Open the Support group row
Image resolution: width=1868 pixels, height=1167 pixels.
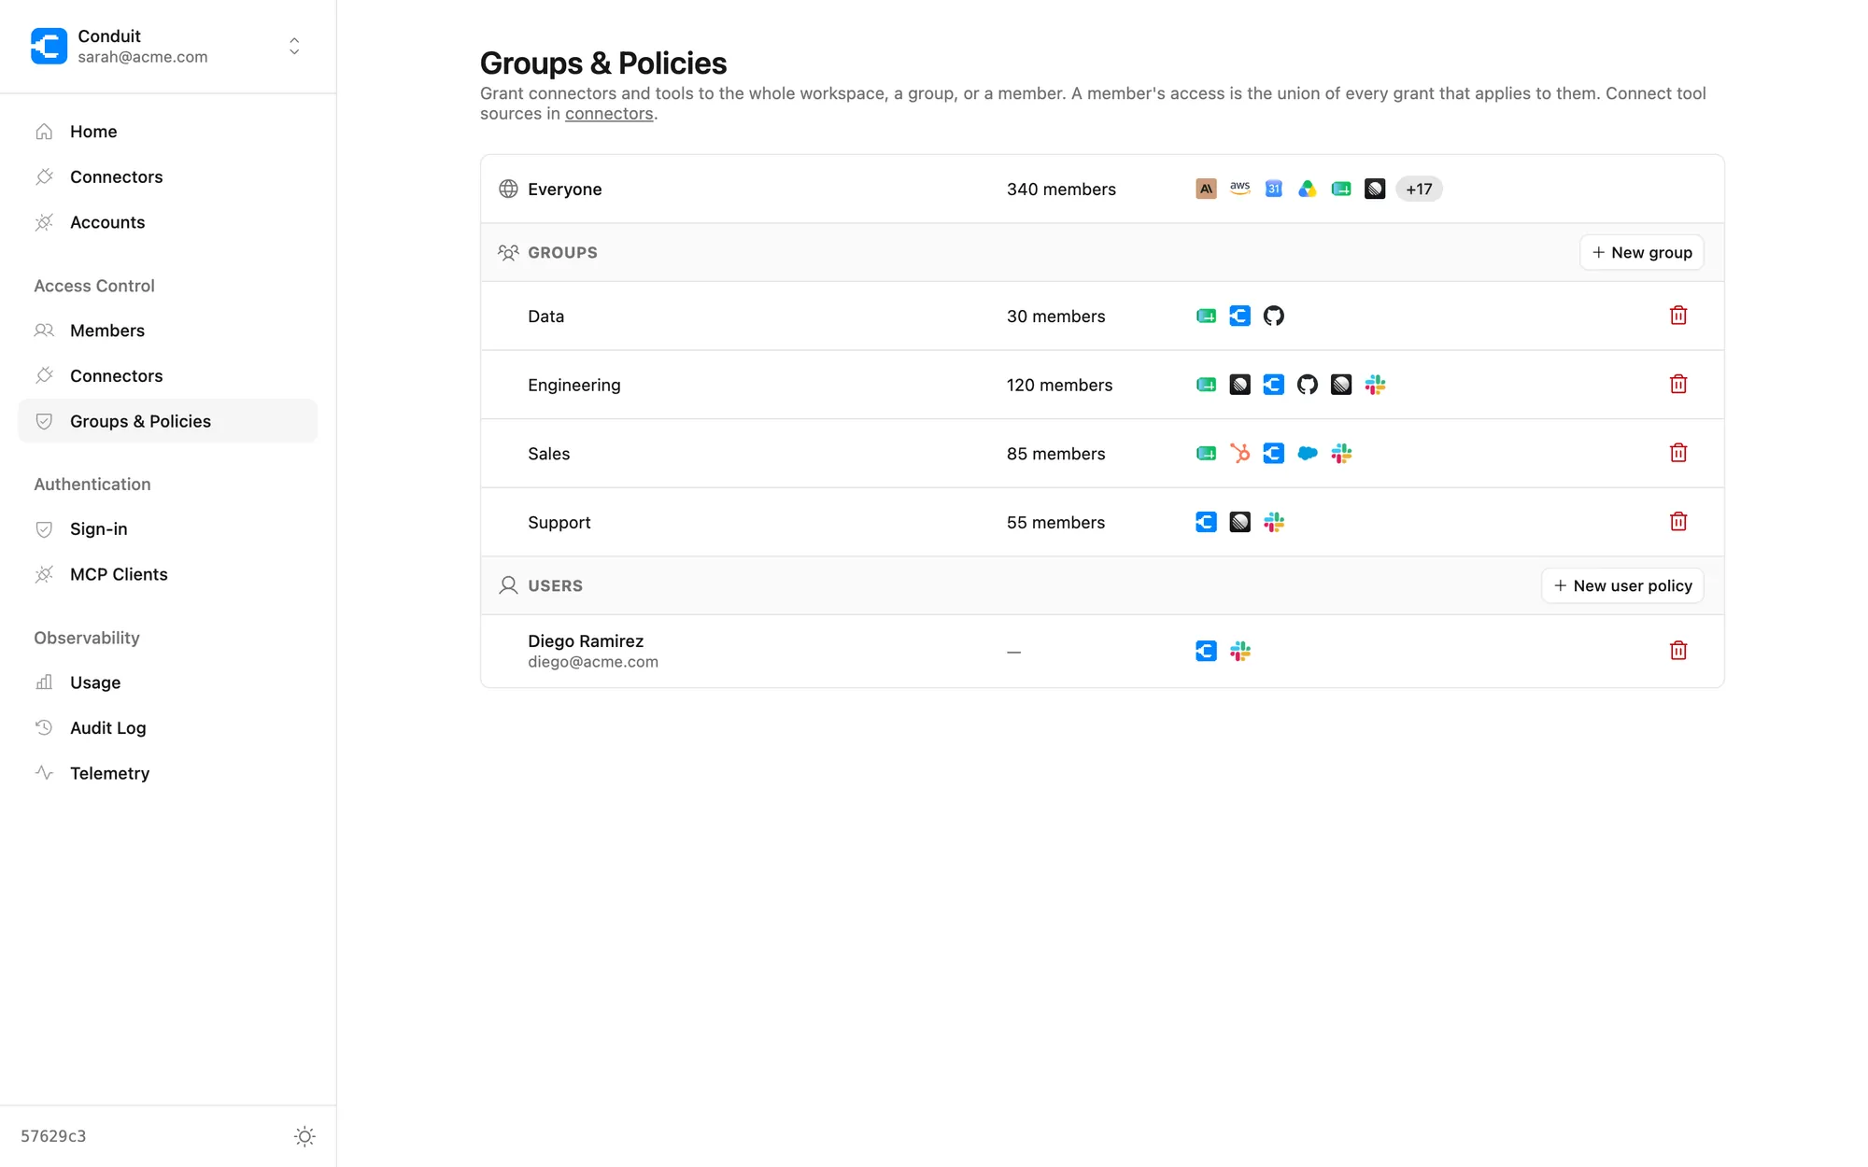click(x=1102, y=522)
